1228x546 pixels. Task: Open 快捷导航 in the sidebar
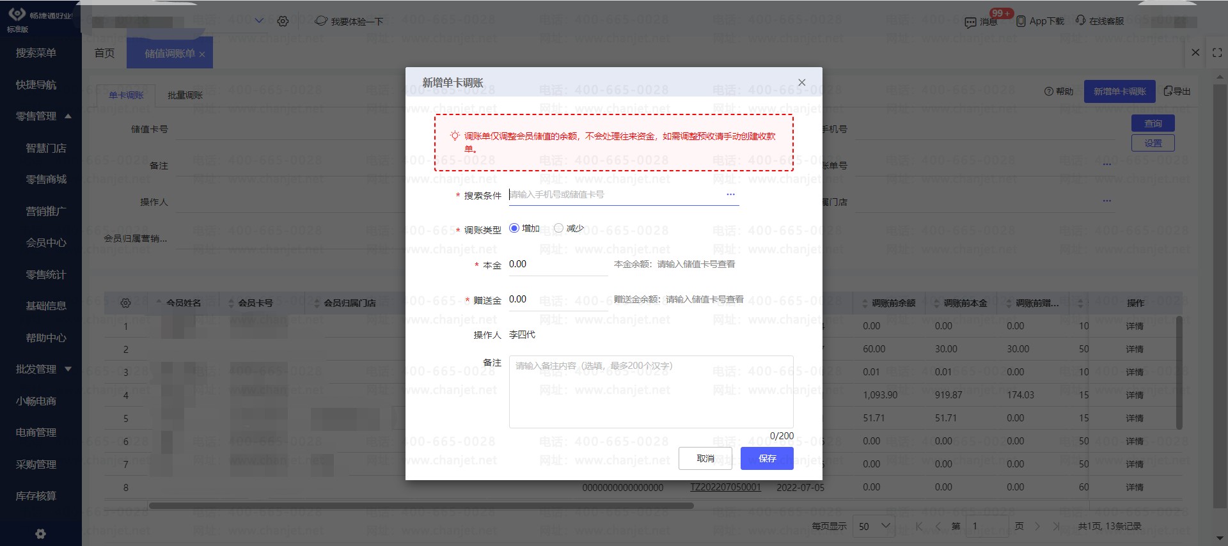(x=36, y=84)
